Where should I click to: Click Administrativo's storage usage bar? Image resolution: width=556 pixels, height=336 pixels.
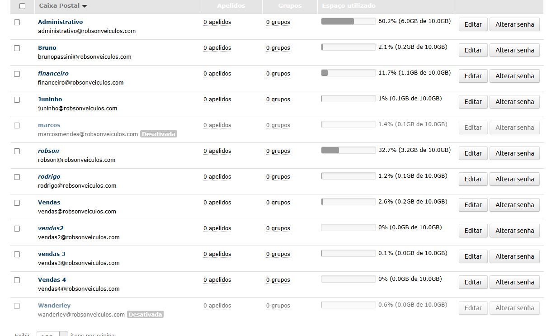348,21
